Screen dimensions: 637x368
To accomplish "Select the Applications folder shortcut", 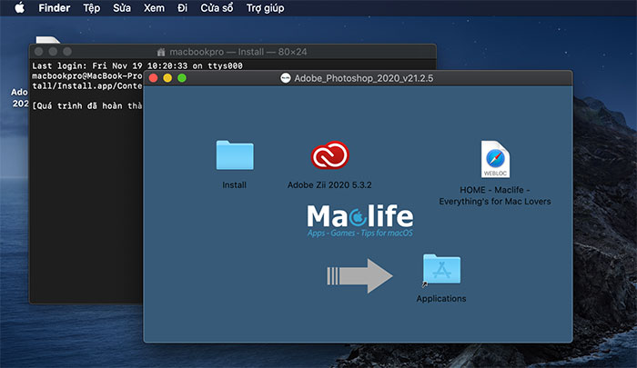I will click(441, 271).
